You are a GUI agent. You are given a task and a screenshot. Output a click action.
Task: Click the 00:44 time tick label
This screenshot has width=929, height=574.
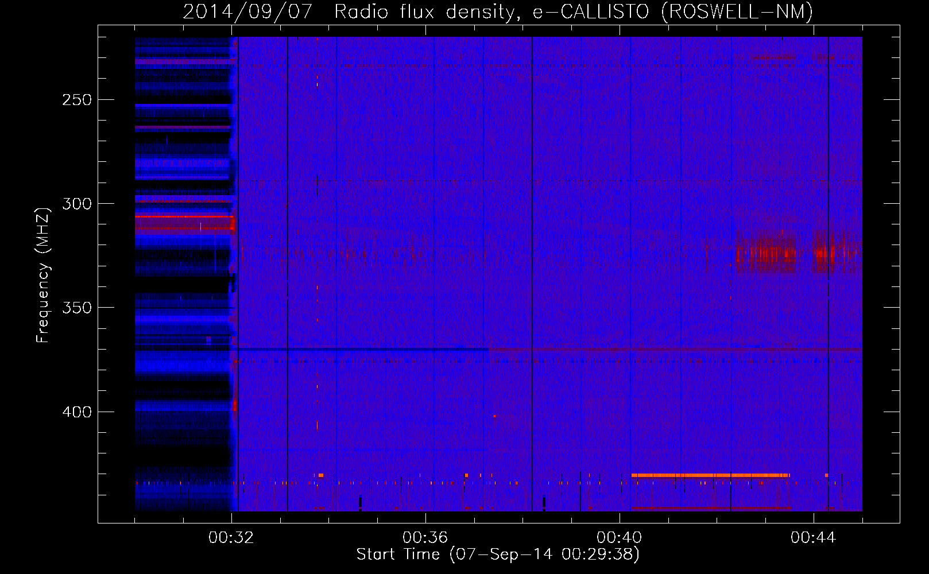coord(813,538)
